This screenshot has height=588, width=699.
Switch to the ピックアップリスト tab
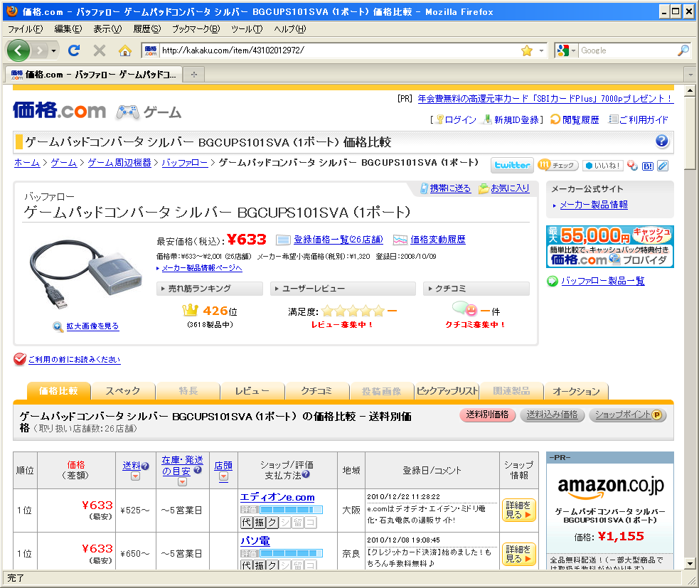[447, 390]
